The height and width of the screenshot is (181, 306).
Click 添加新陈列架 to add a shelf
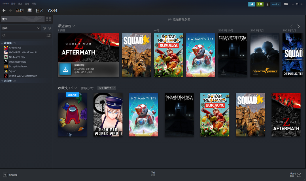[x=179, y=20]
